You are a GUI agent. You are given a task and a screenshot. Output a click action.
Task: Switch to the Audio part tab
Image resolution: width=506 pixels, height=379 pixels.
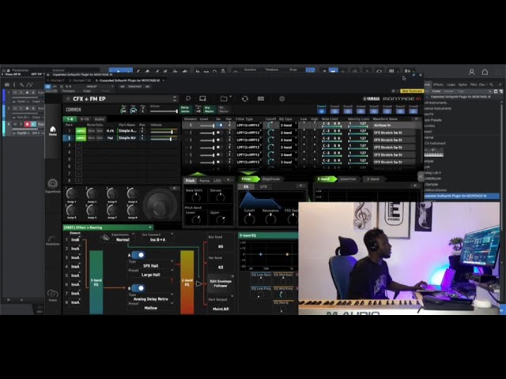point(100,119)
